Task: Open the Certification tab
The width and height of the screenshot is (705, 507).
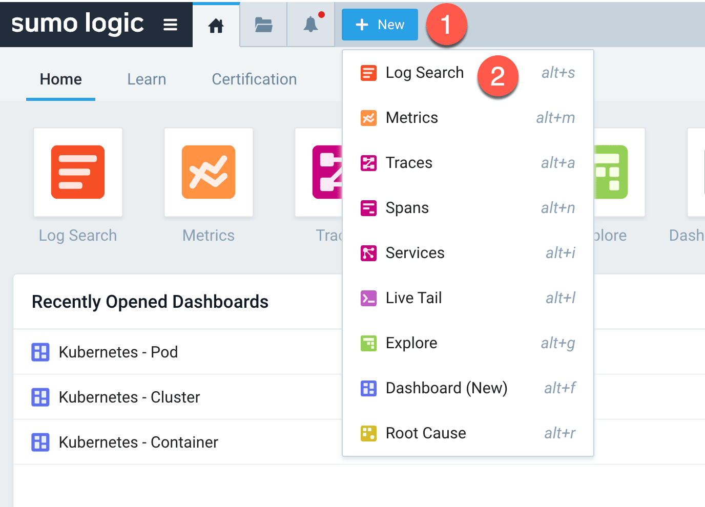Action: point(254,79)
